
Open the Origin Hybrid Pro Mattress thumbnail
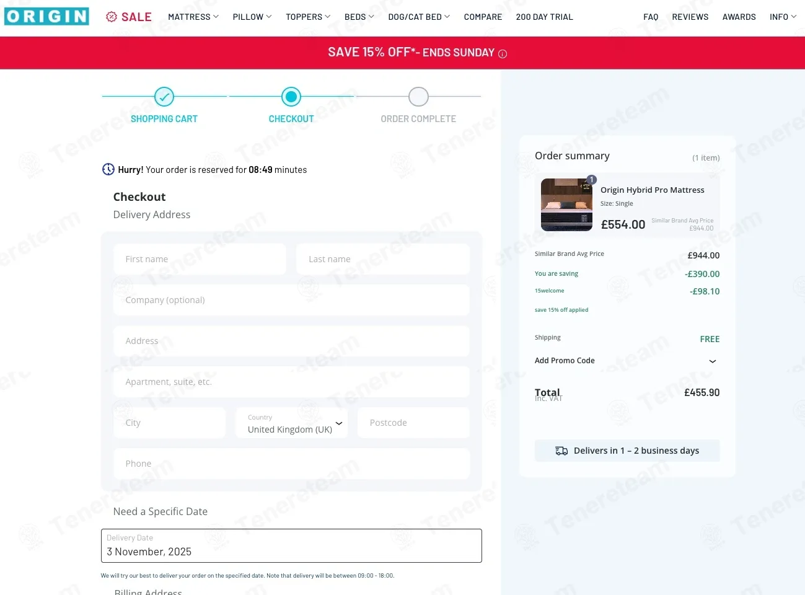[x=566, y=205]
